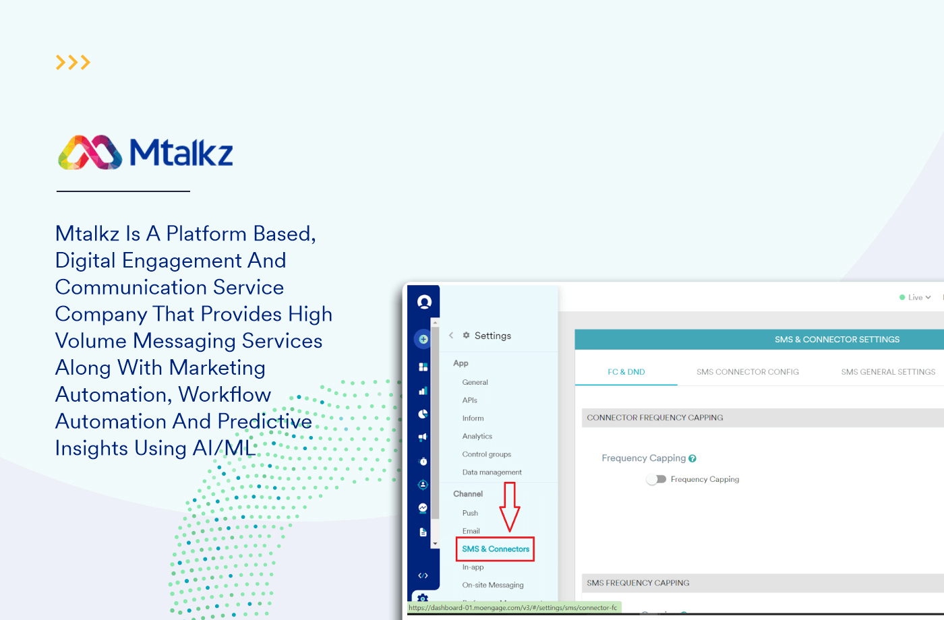Click the Mtalkz logo
The image size is (944, 620).
tap(146, 152)
